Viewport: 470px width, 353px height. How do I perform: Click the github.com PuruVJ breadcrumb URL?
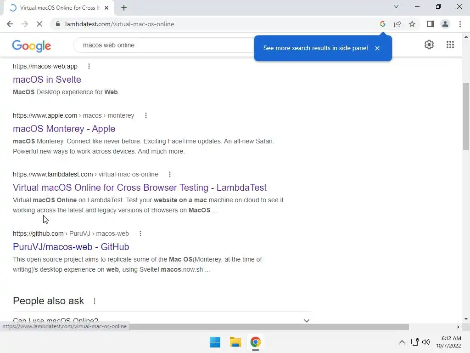pyautogui.click(x=71, y=233)
